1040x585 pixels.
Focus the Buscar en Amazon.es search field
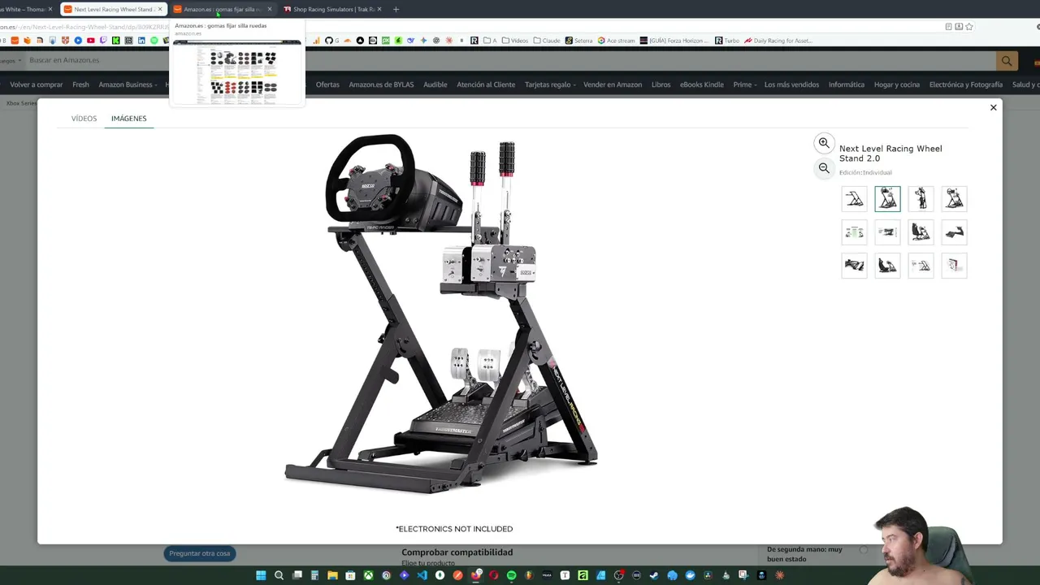510,61
